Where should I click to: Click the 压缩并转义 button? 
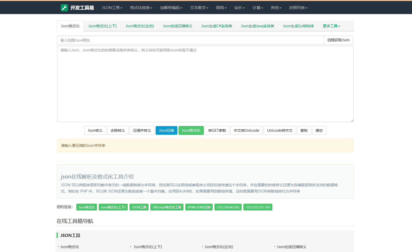pyautogui.click(x=142, y=130)
